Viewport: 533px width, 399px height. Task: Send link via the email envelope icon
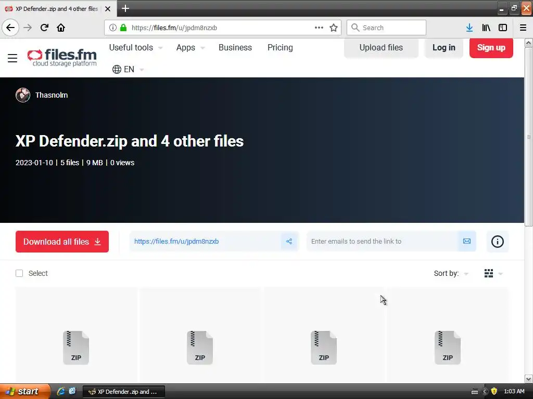coord(467,241)
